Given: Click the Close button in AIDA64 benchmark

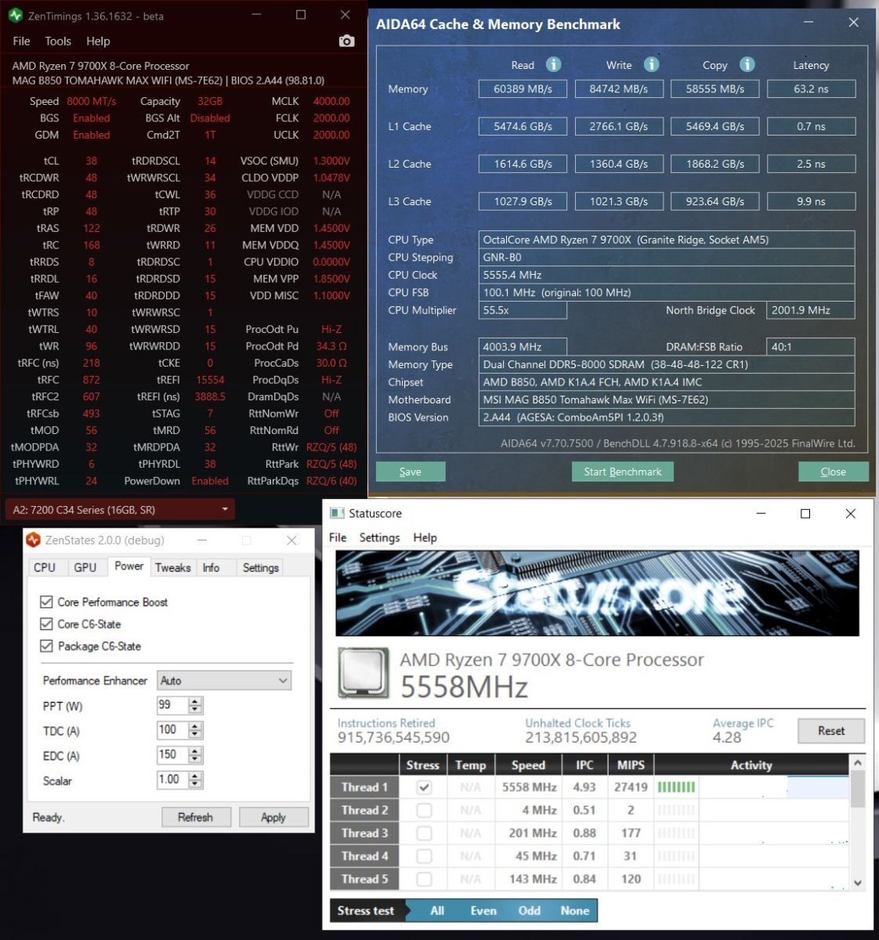Looking at the screenshot, I should 834,472.
